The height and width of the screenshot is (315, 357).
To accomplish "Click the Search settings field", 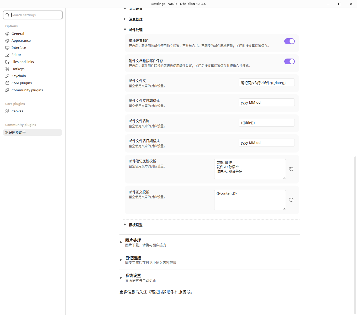I will click(33, 15).
